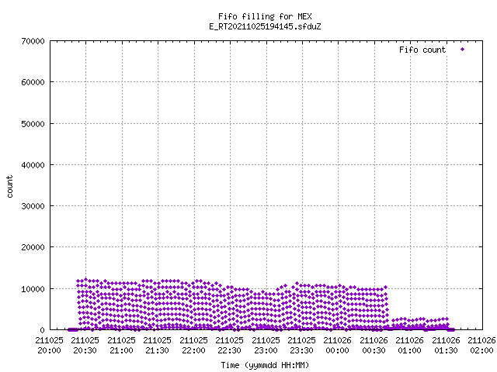
Task: Click the y-axis tick 50000
Action: [x=33, y=124]
